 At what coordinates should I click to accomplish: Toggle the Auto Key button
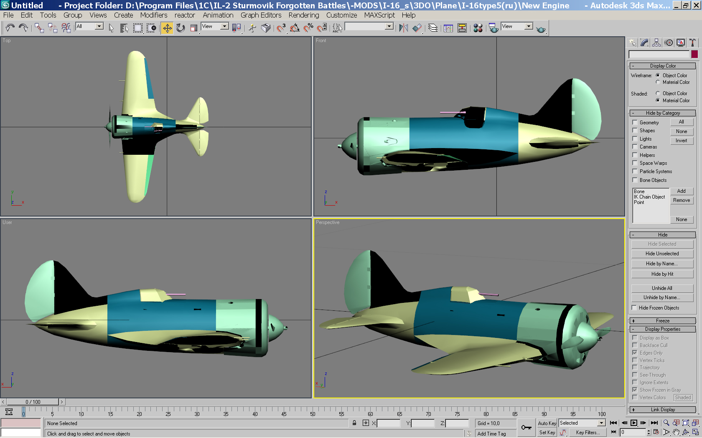pos(547,423)
